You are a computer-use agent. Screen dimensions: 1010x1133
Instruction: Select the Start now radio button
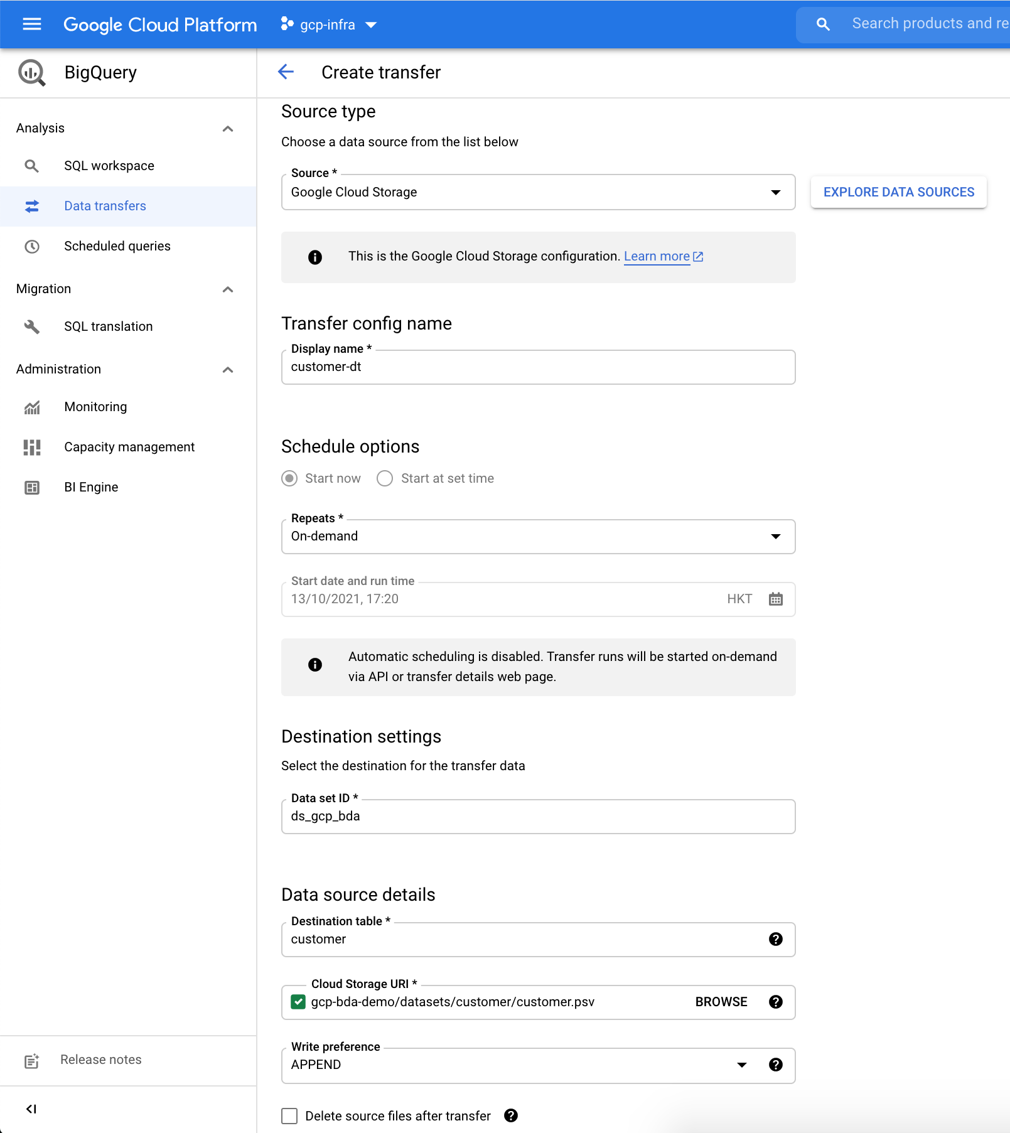[x=289, y=478]
